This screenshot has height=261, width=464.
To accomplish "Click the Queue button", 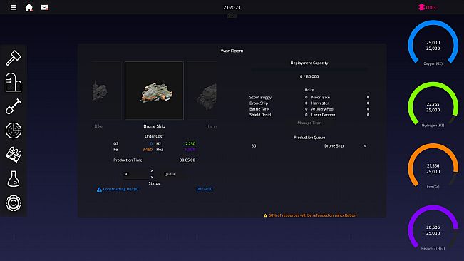I will [170, 174].
